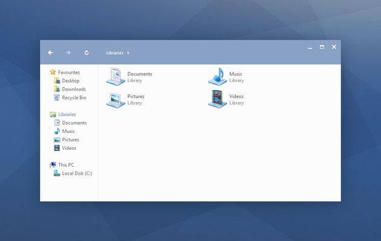
Task: Select the large Videos library icon
Action: click(218, 99)
